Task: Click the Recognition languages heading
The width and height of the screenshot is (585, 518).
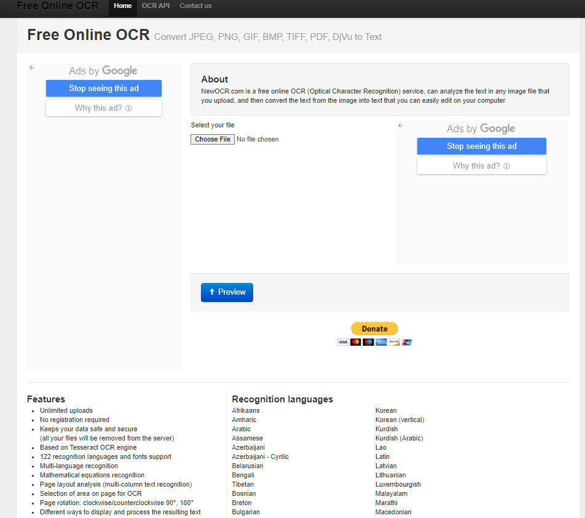Action: pyautogui.click(x=283, y=399)
